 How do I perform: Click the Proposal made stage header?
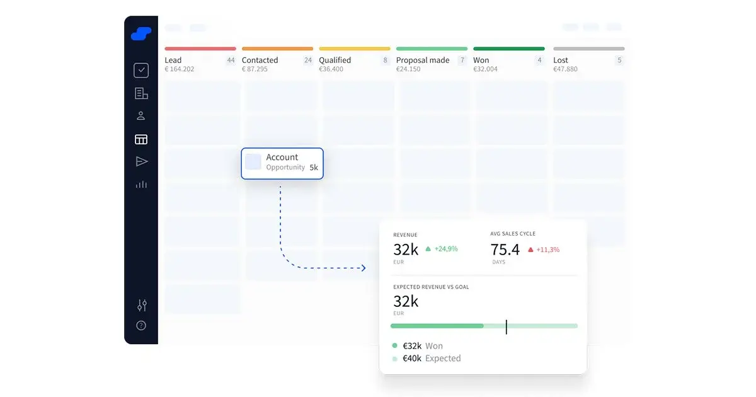tap(423, 60)
